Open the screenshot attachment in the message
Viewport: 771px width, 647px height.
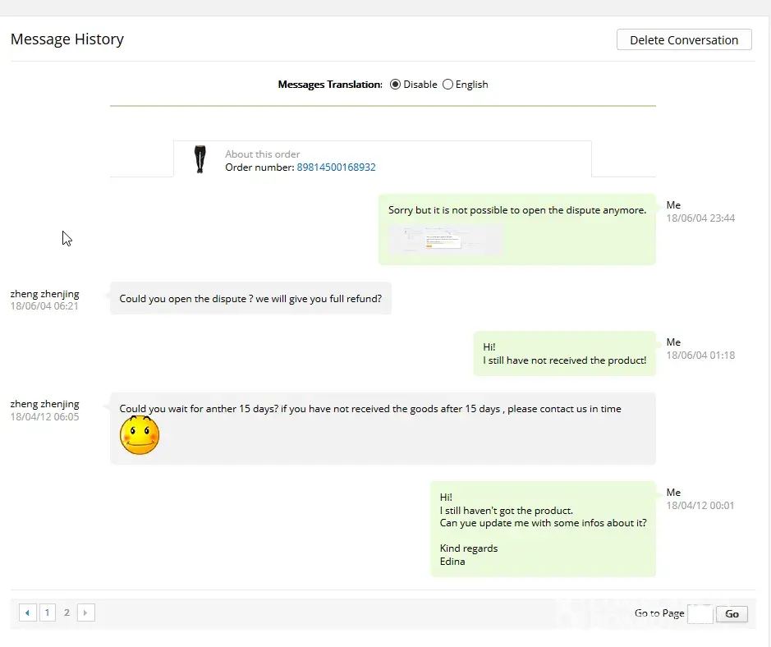tap(445, 240)
